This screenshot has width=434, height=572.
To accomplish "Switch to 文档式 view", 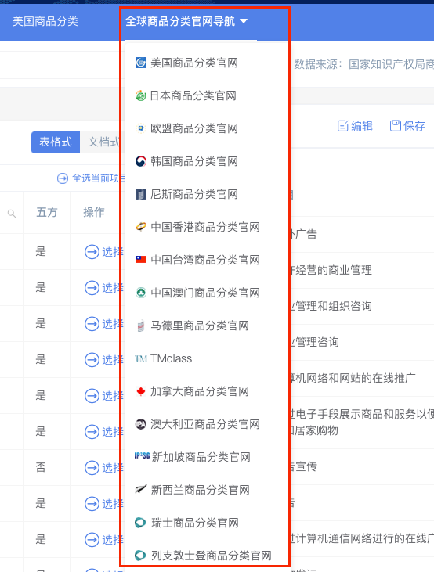I will click(103, 142).
